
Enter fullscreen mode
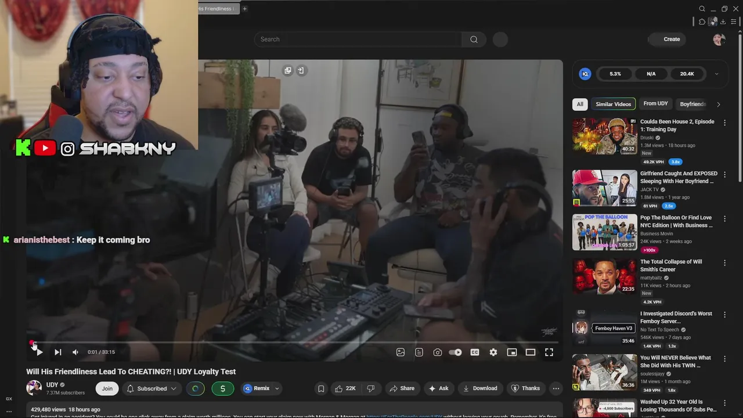(549, 352)
